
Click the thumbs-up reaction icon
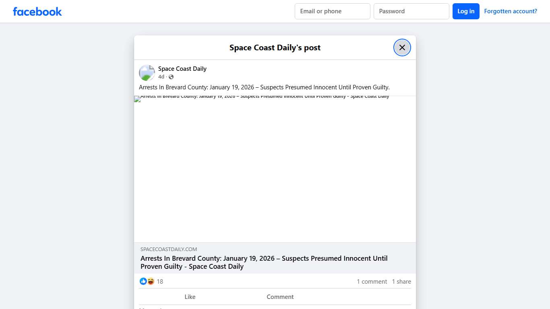pyautogui.click(x=143, y=281)
